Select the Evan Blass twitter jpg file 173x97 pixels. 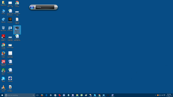tap(10, 38)
